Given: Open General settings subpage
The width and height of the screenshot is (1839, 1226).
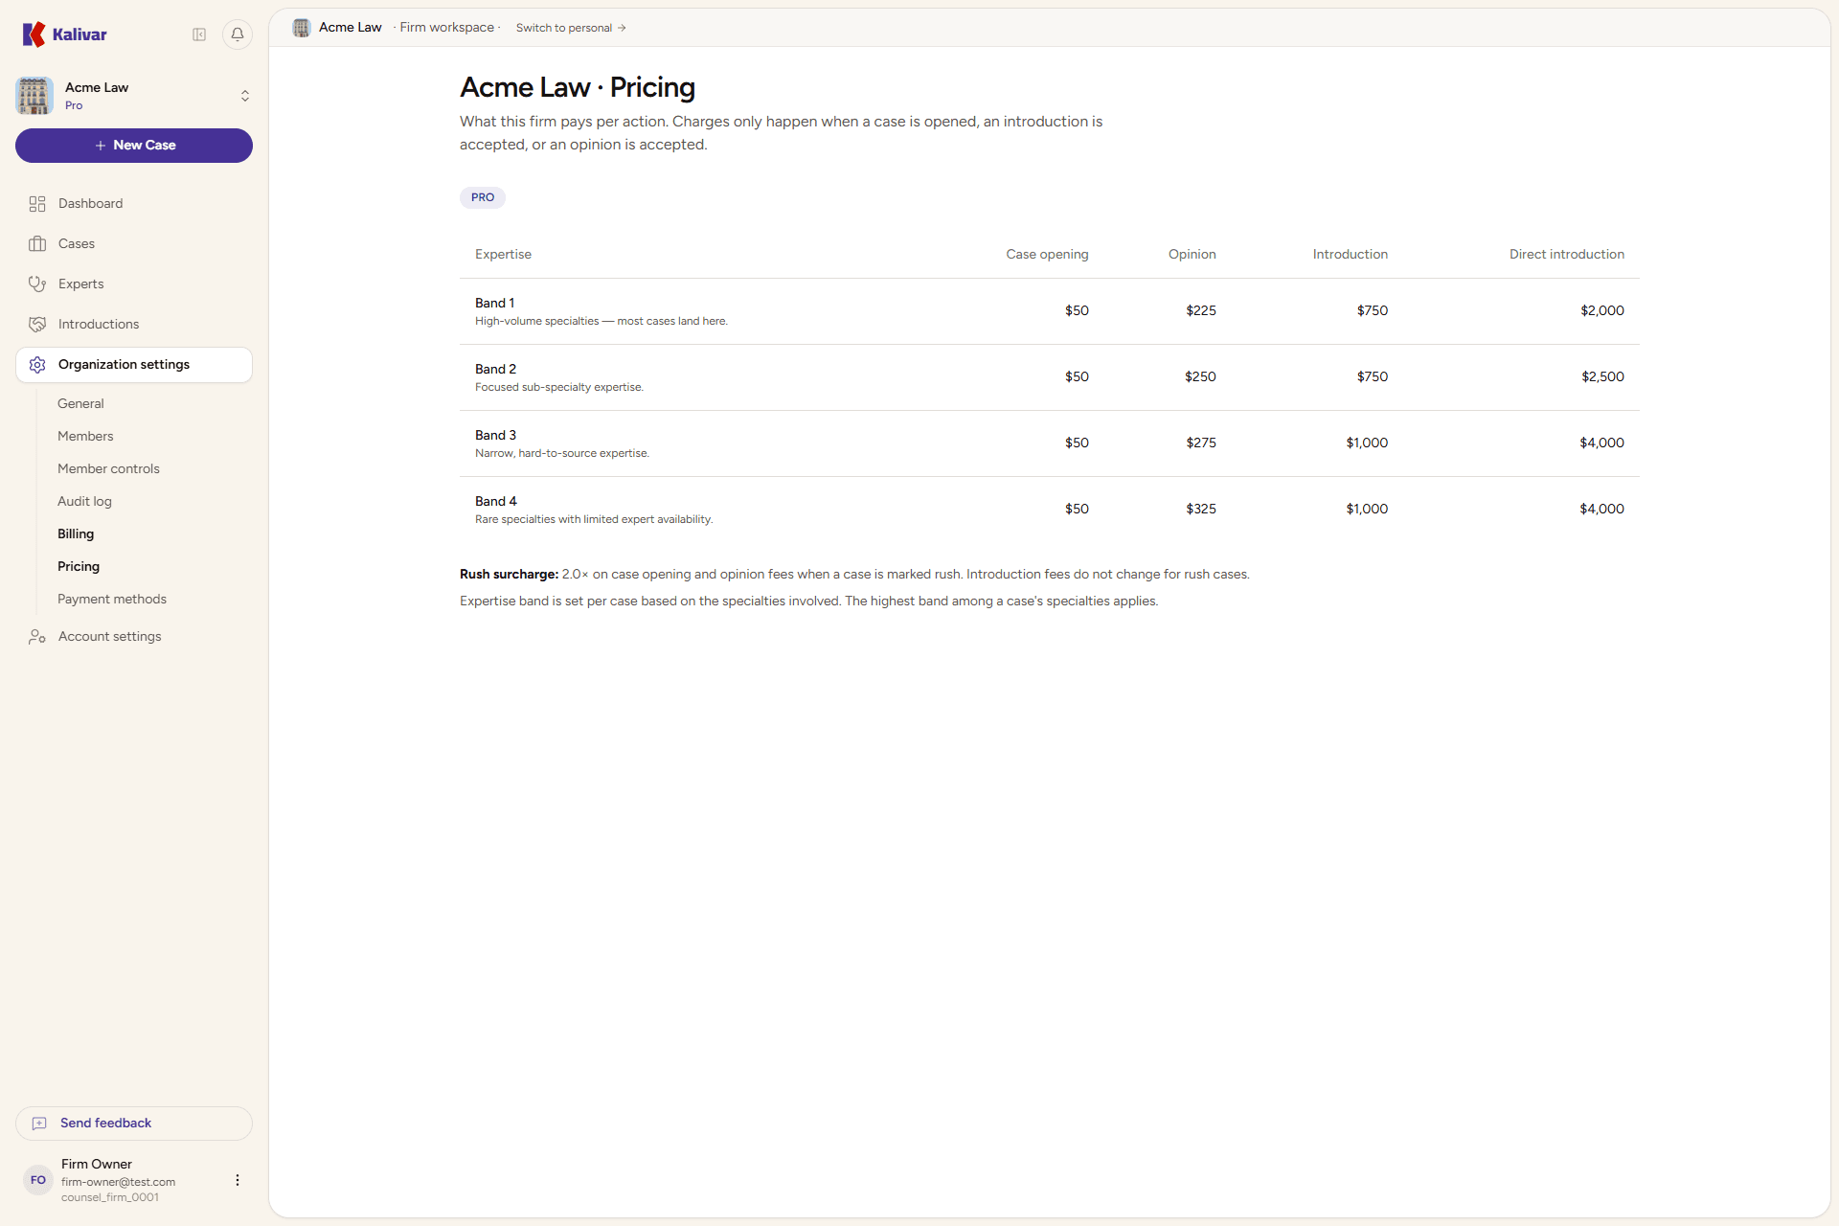Looking at the screenshot, I should pyautogui.click(x=80, y=404).
